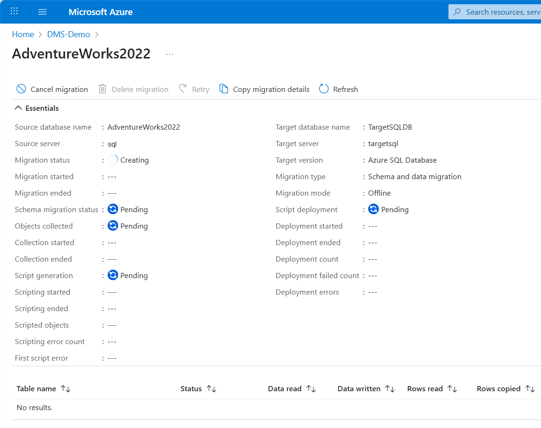This screenshot has width=541, height=428.
Task: Click the Refresh circular arrow icon
Action: click(x=324, y=89)
